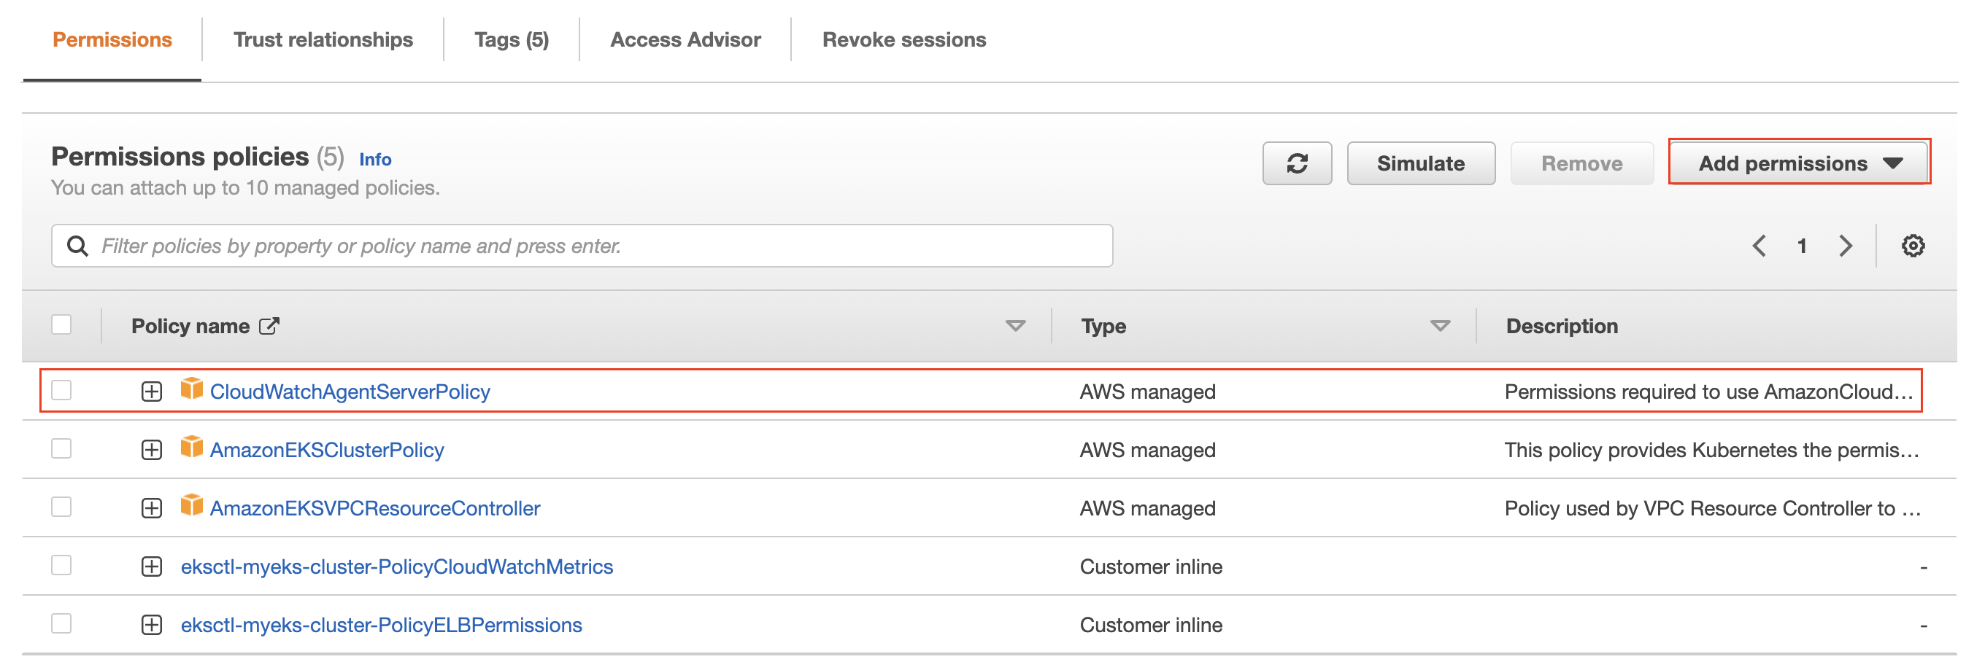Screen dimensions: 1985x662
Task: Sort by the Type column arrow
Action: coord(1439,327)
